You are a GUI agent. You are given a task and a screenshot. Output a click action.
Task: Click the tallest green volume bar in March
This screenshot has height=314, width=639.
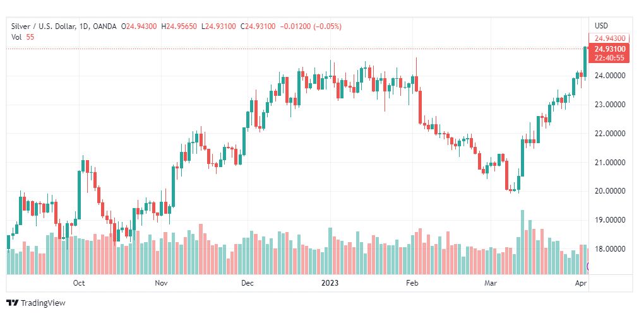(x=522, y=243)
